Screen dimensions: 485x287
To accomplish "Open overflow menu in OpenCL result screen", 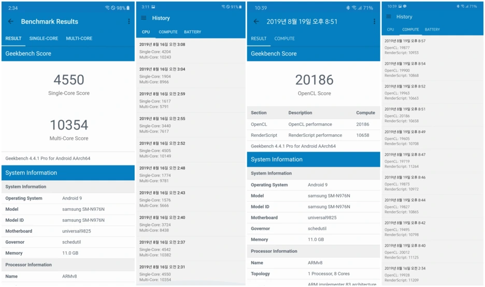I will point(374,21).
